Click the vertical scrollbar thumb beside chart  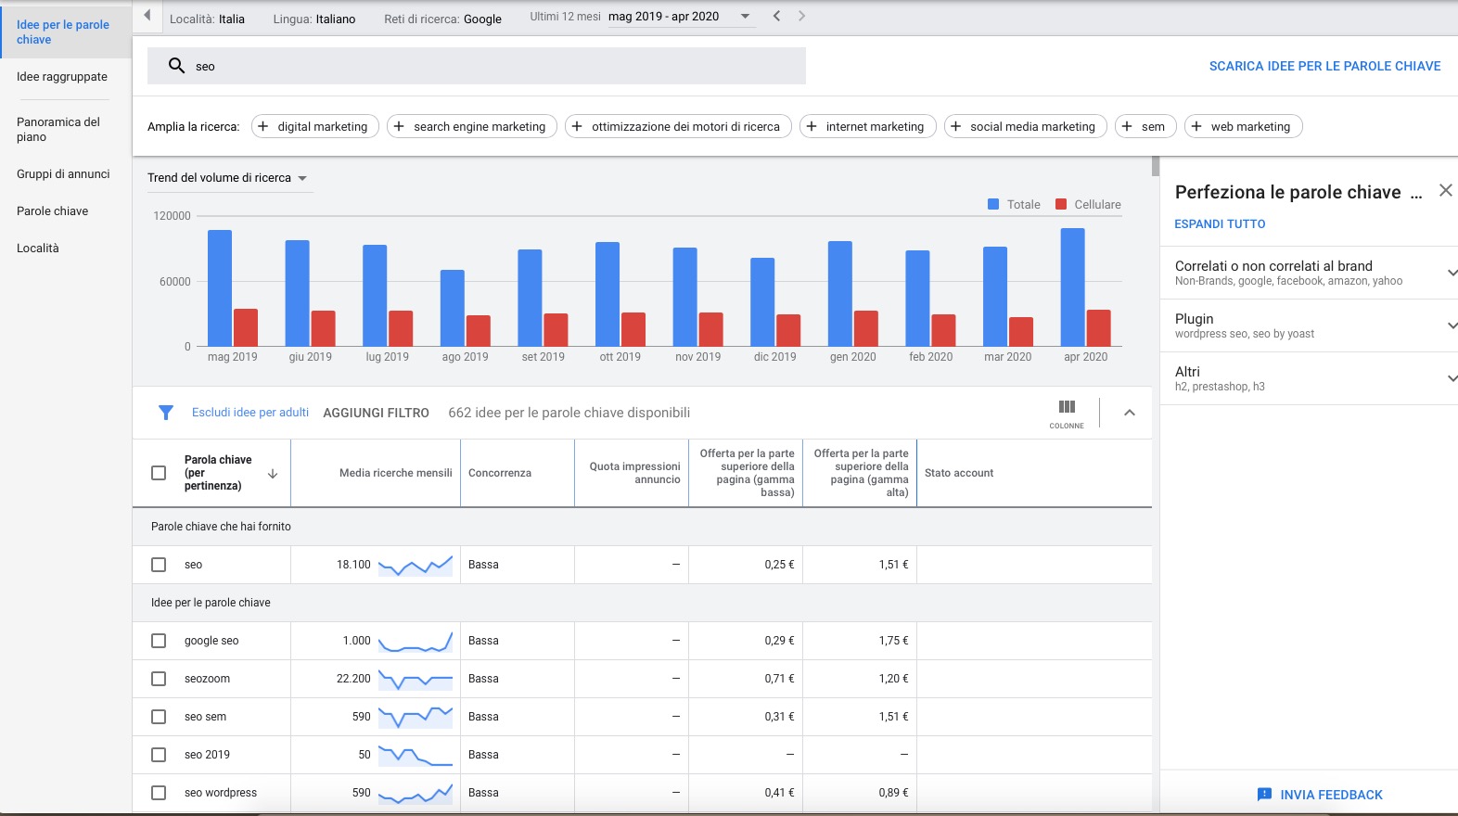[1155, 166]
